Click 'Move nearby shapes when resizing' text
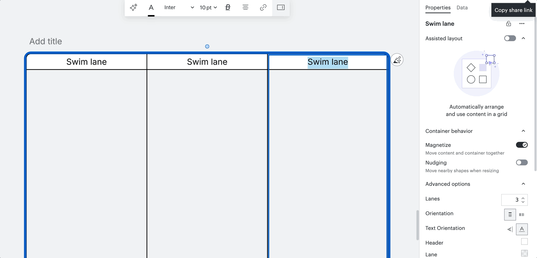Viewport: 537px width, 258px height. tap(462, 171)
